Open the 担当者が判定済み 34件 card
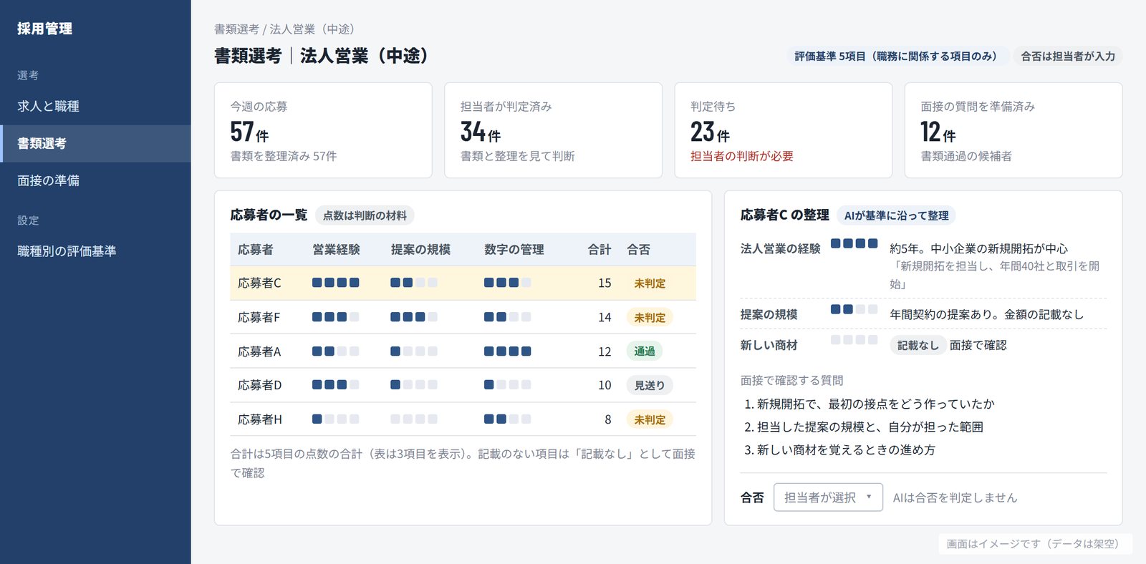 [553, 130]
